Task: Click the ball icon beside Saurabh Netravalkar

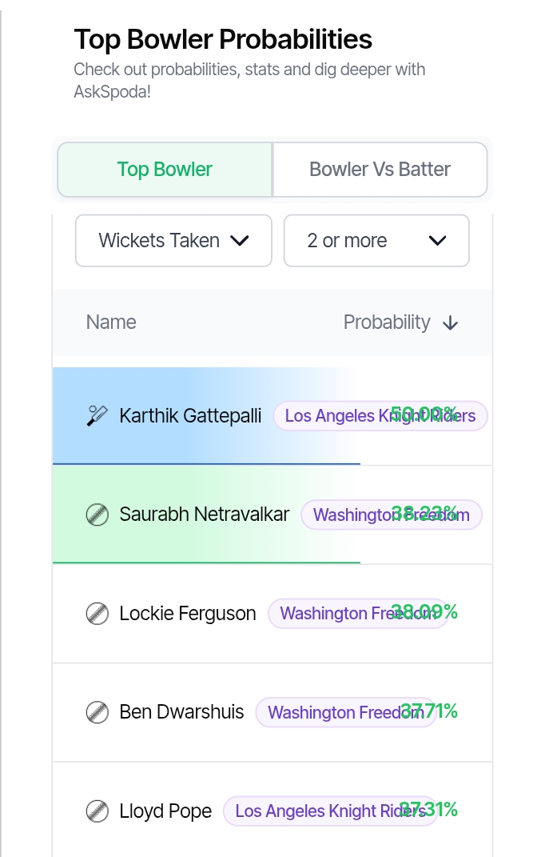Action: [97, 515]
